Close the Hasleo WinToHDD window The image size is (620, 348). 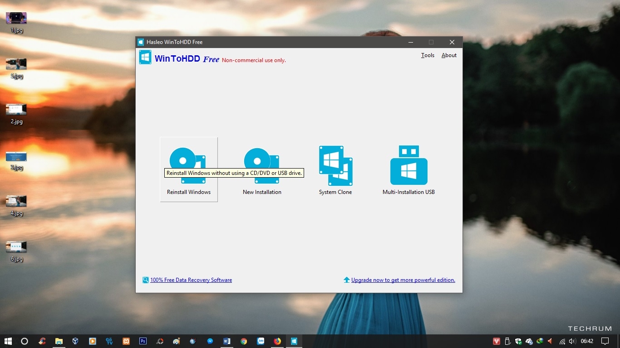pos(452,42)
